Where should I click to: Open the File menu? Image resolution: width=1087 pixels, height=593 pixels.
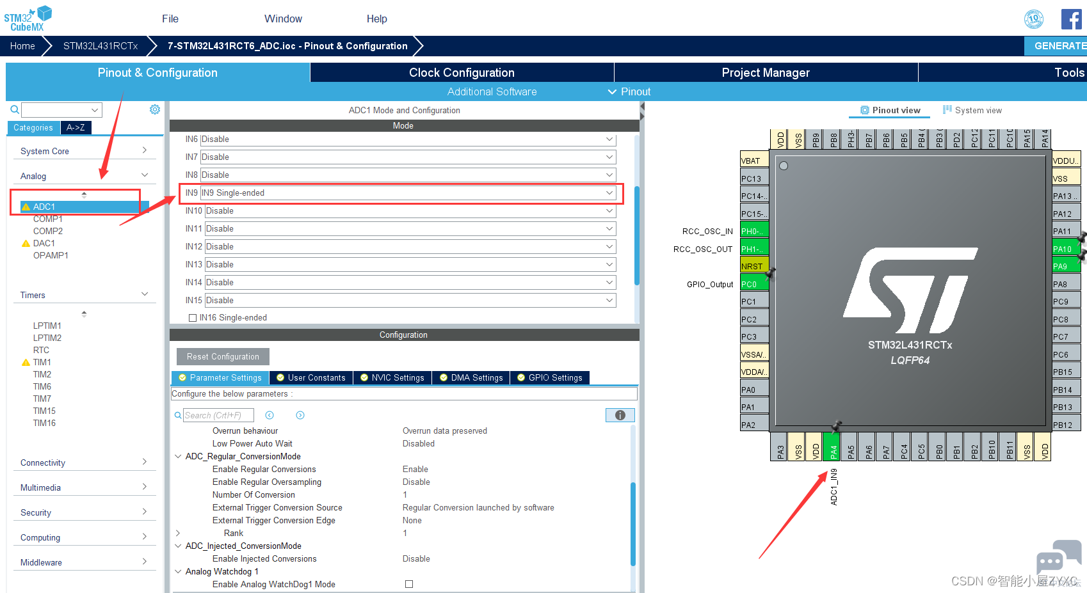(x=170, y=19)
